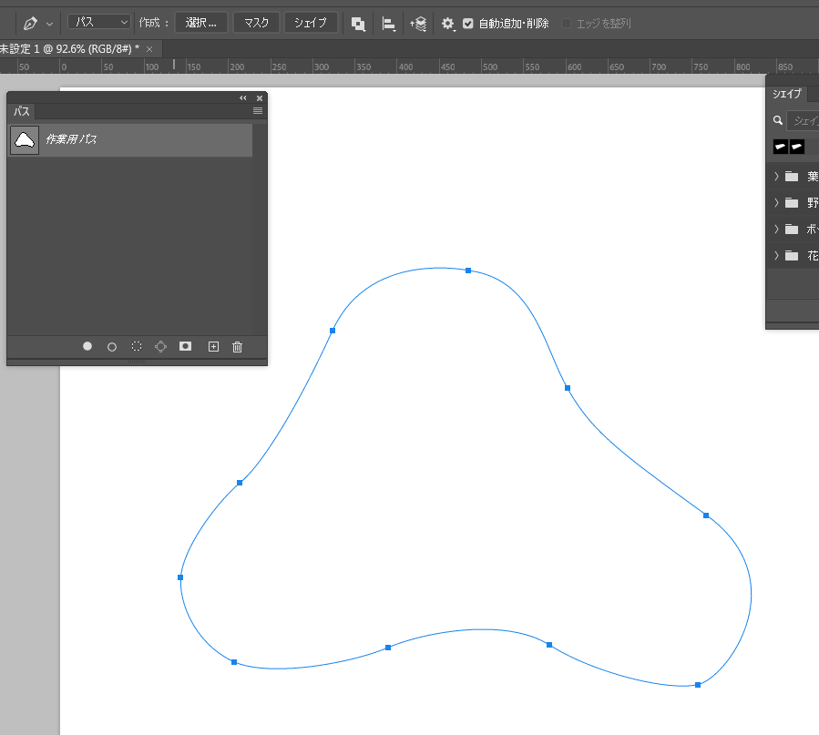Open the Paths panel hamburger menu
Screen dimensions: 819x735
coord(258,111)
